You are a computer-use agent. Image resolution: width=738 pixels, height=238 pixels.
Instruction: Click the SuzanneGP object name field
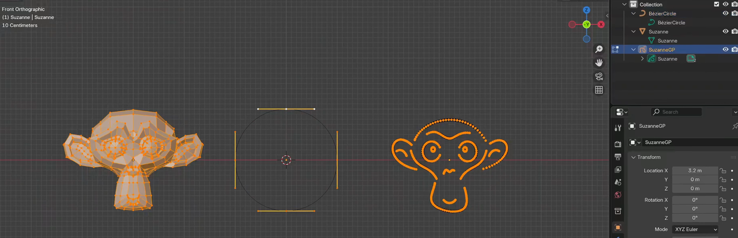point(690,142)
